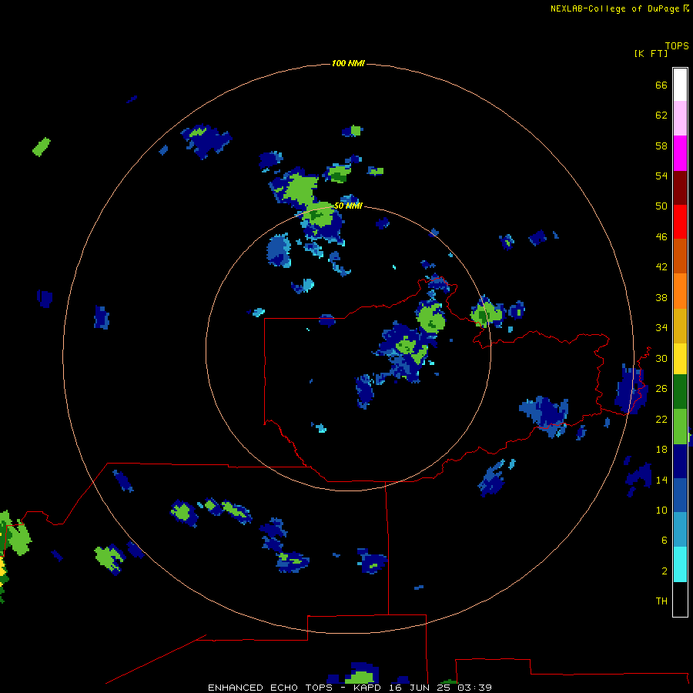The height and width of the screenshot is (693, 693).
Task: Click the 38 scale label
Action: (661, 297)
